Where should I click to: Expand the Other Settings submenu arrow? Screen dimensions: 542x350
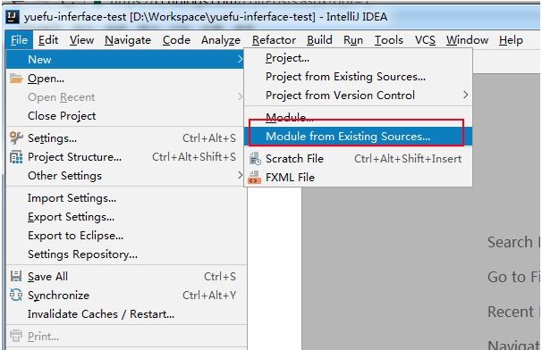click(x=241, y=175)
